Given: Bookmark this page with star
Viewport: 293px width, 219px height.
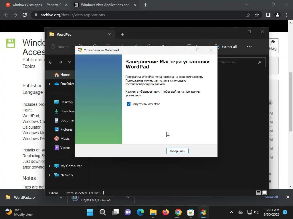Looking at the screenshot, I should click(257, 15).
